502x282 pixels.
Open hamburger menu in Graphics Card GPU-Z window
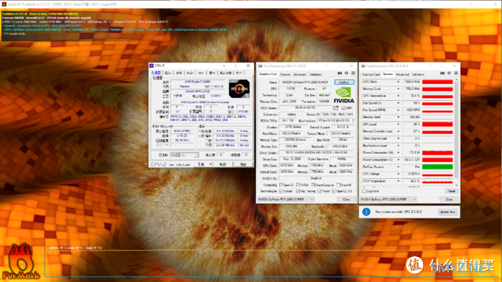pos(353,74)
